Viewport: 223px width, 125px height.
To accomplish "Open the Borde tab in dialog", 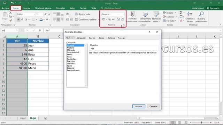I will coord(101,38).
